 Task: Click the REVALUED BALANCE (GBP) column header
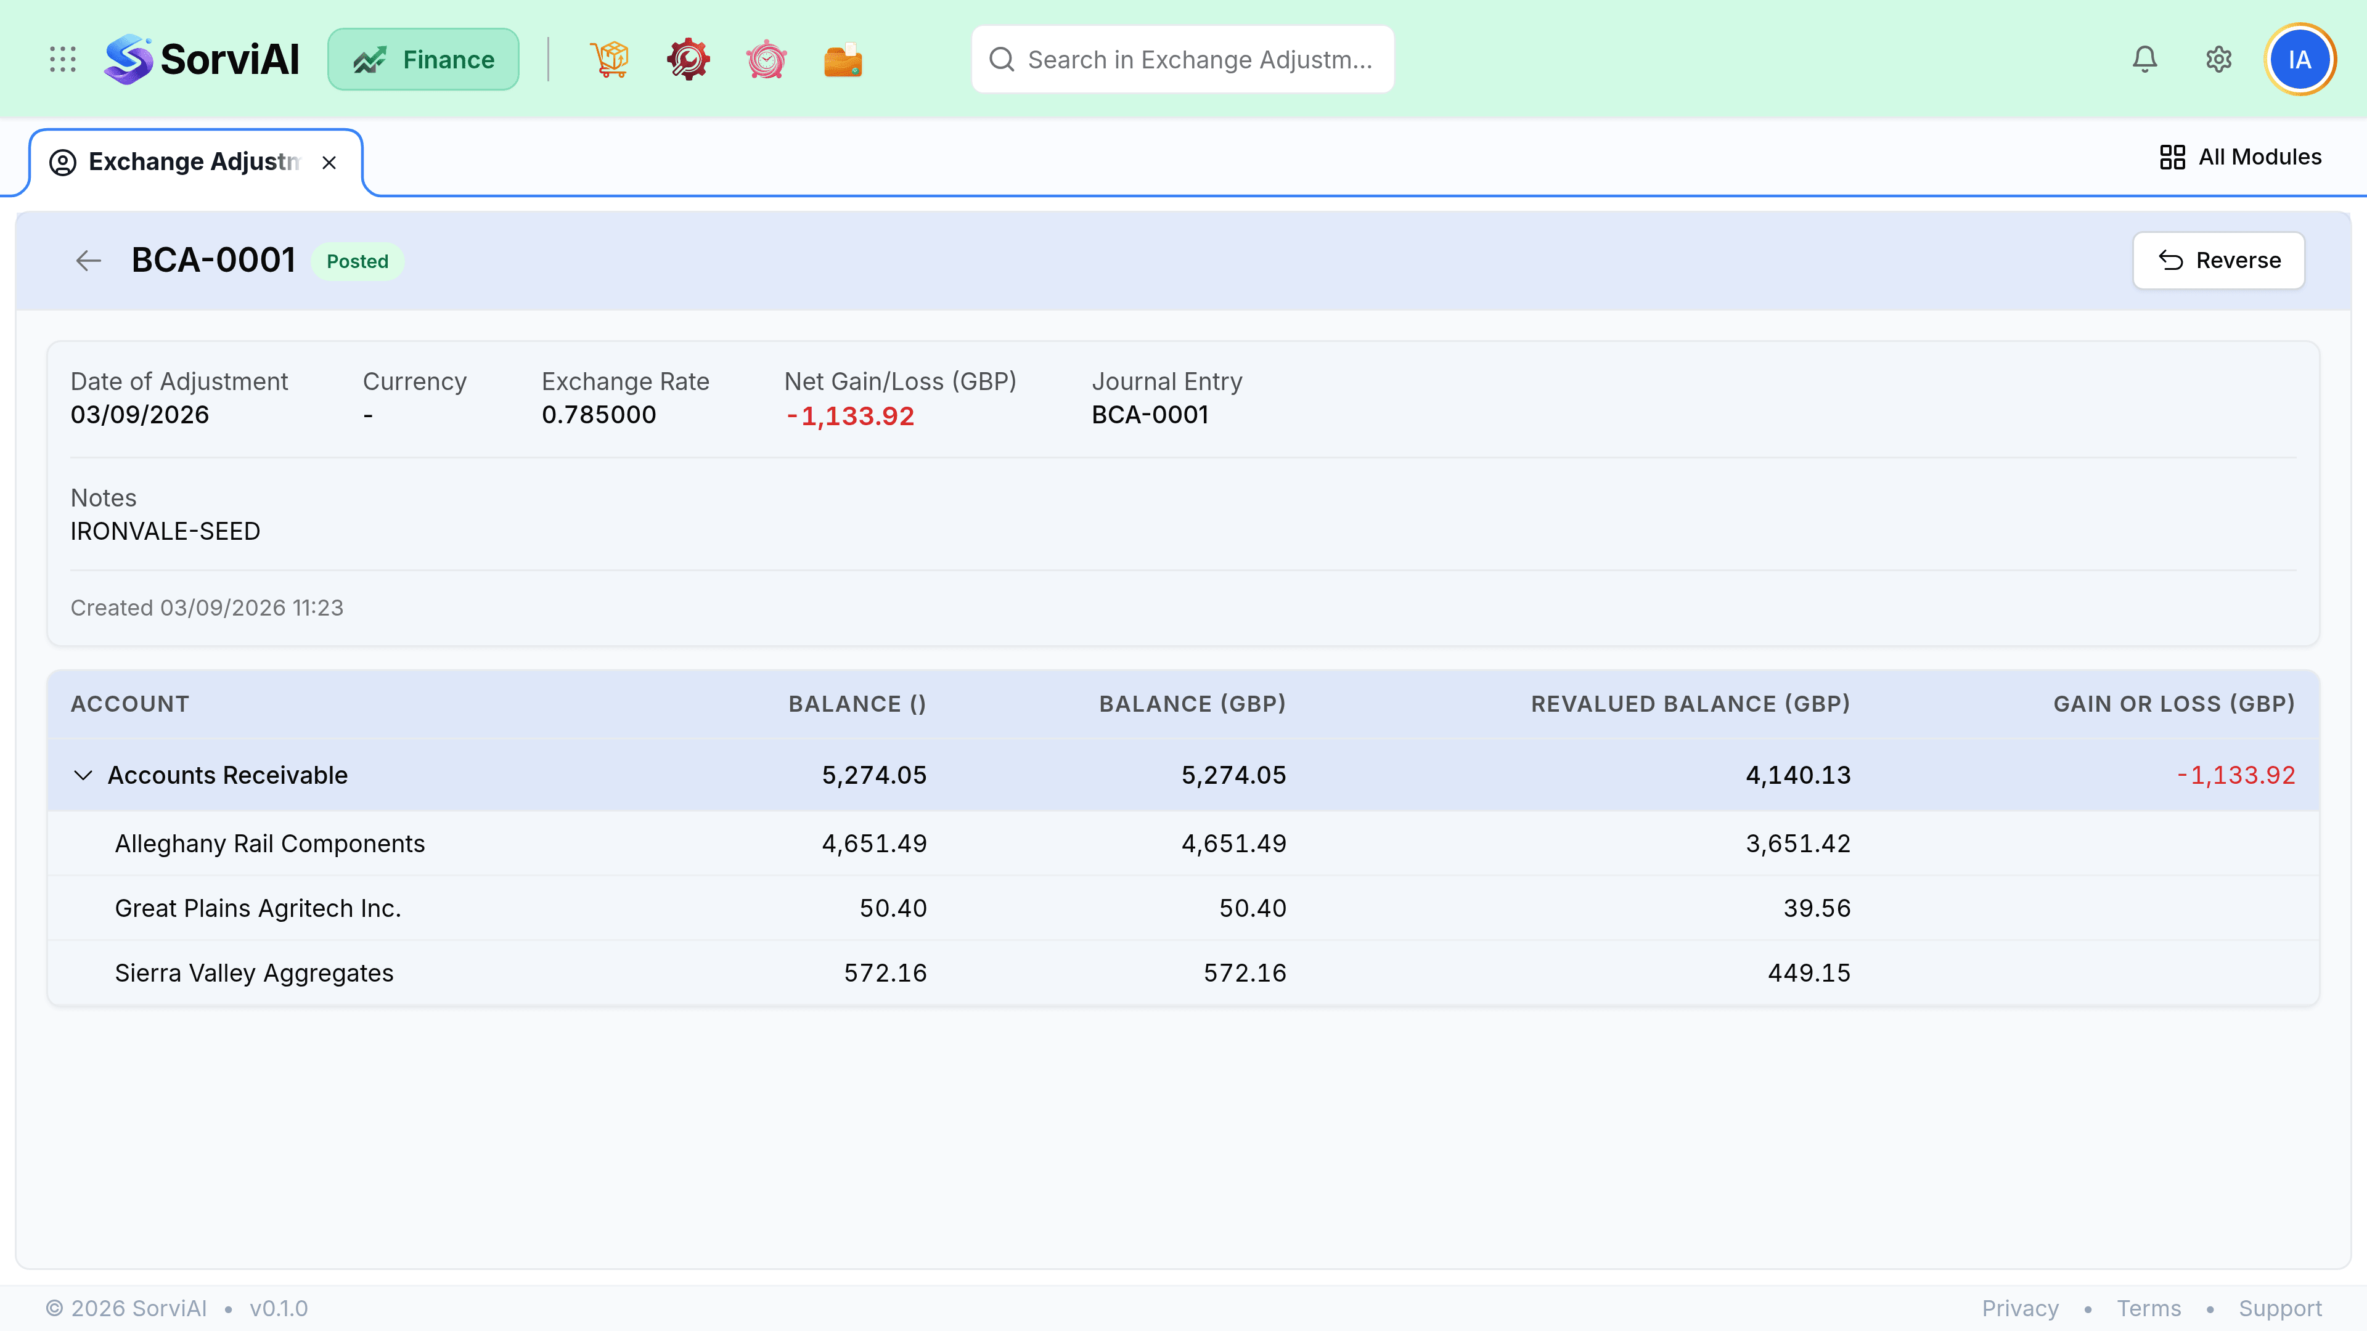(x=1691, y=704)
